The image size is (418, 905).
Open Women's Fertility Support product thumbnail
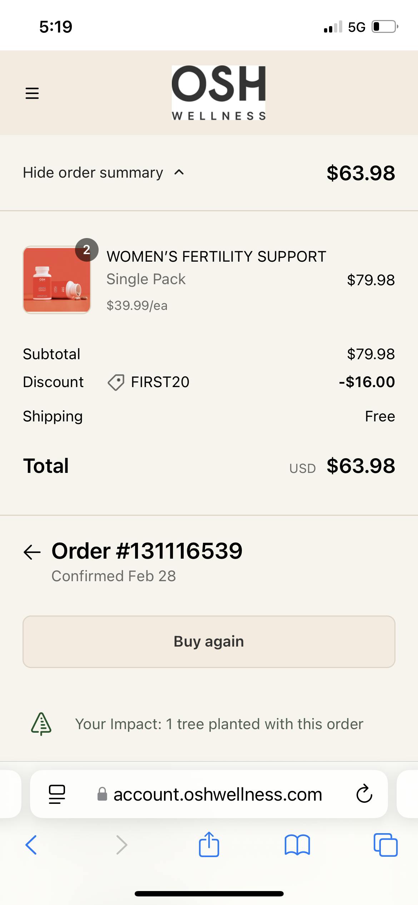point(56,280)
